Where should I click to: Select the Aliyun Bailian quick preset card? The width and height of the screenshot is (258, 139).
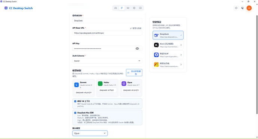(168, 64)
